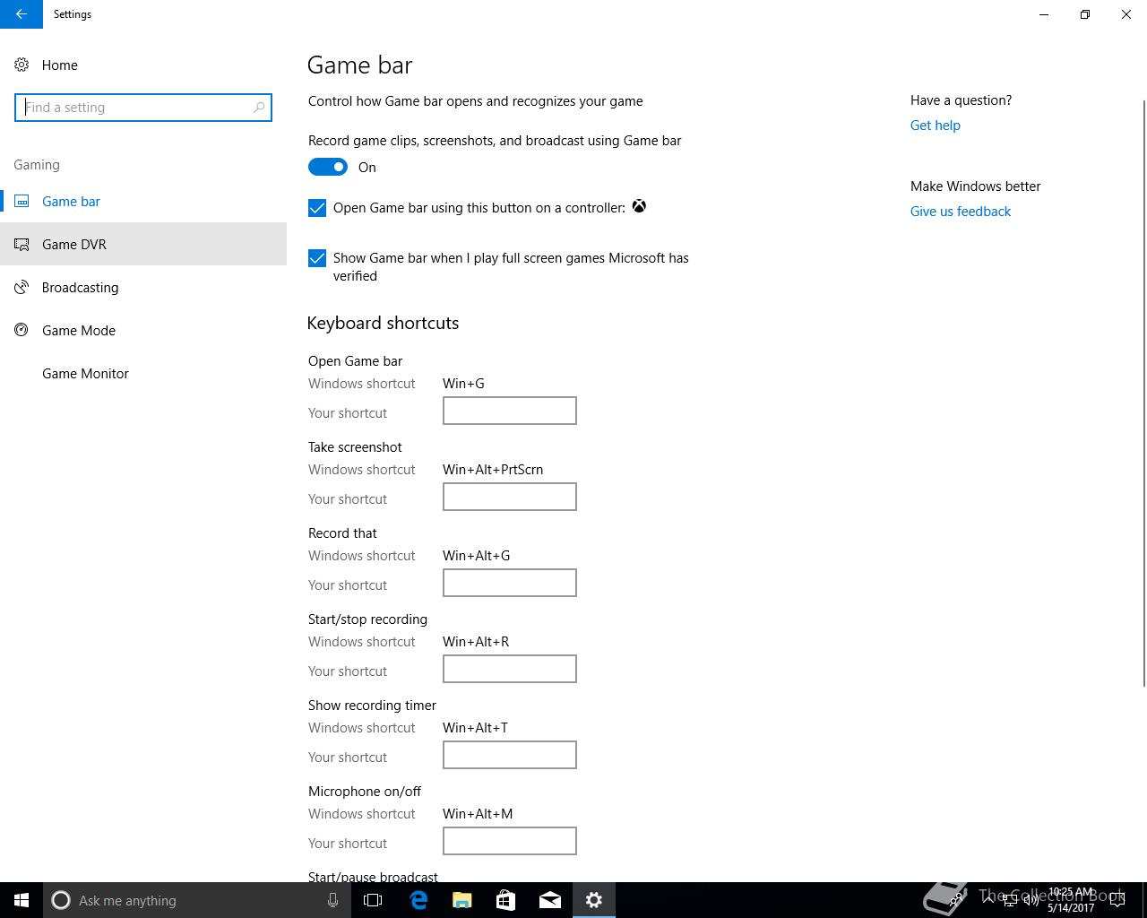Click the Get help link
This screenshot has width=1147, height=918.
(x=936, y=126)
